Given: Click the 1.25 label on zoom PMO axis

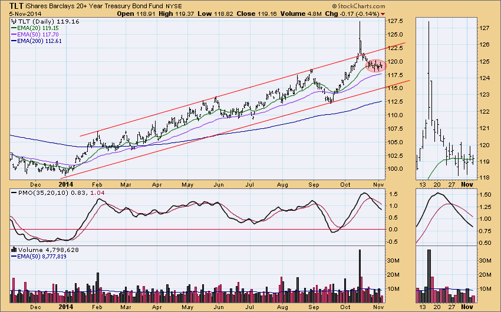Looking at the screenshot, I should point(486,207).
